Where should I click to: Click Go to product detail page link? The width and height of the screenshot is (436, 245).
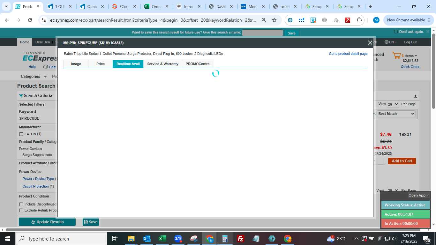pyautogui.click(x=348, y=54)
